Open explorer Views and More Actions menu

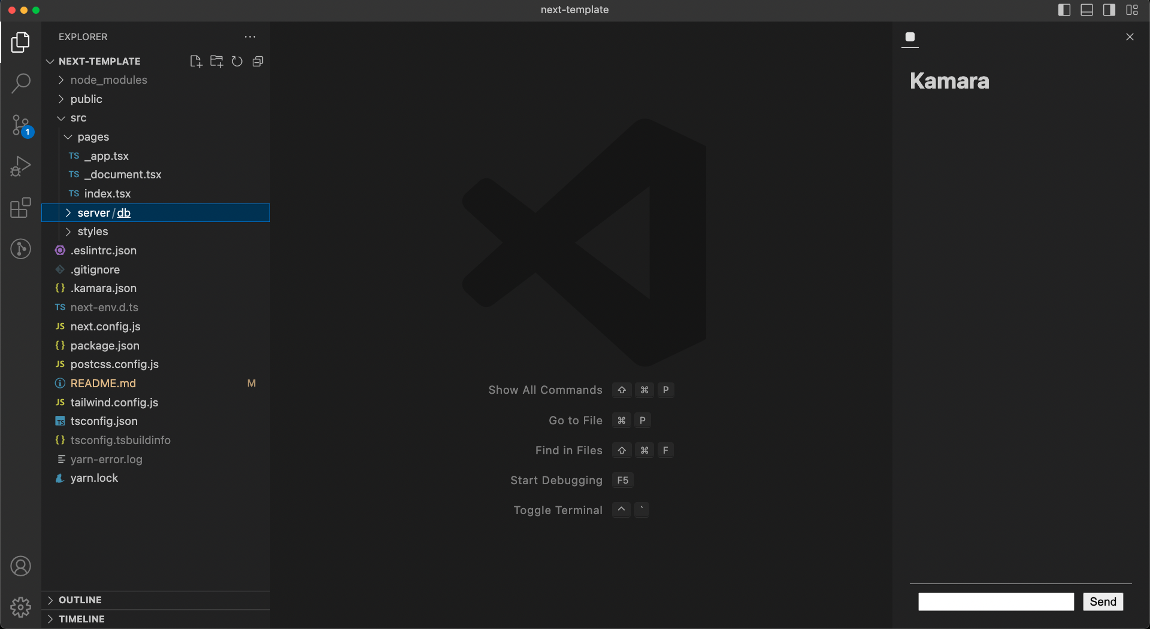(x=250, y=37)
